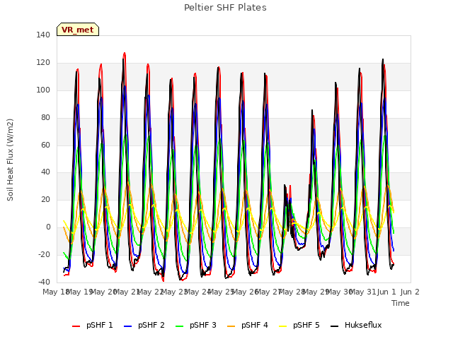Click the -40 y-axis tick label

click(44, 282)
